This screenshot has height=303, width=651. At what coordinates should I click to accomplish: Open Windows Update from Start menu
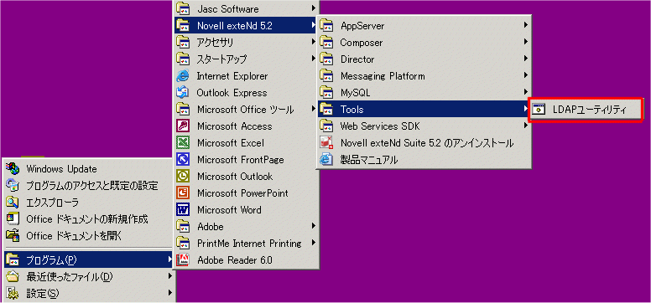coord(89,169)
